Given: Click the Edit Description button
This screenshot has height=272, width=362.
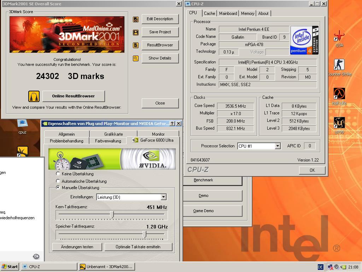Looking at the screenshot, I should pos(160,19).
